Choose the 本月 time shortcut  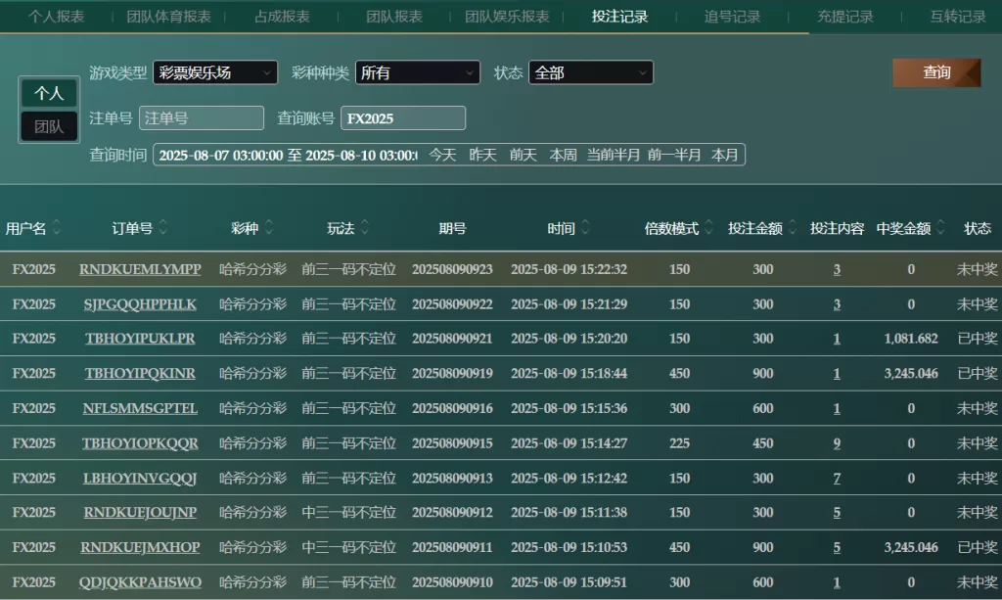(x=725, y=156)
